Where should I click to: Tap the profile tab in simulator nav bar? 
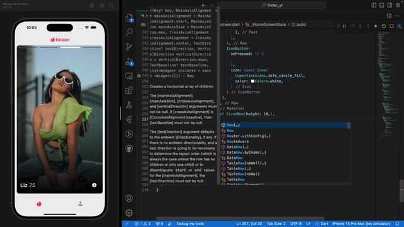click(x=80, y=204)
